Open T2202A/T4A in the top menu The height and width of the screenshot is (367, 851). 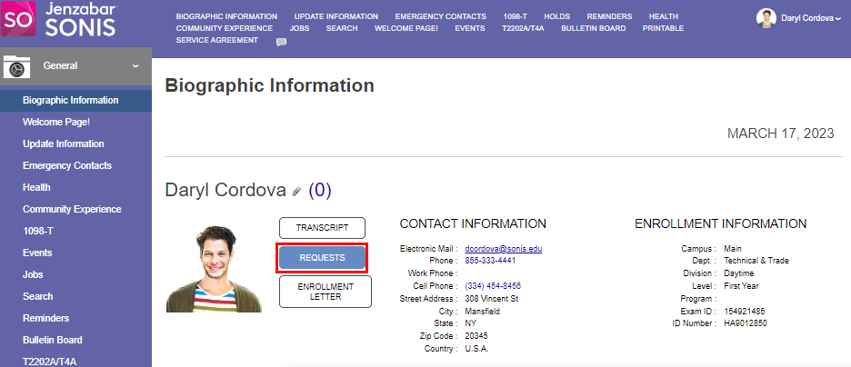(x=523, y=28)
